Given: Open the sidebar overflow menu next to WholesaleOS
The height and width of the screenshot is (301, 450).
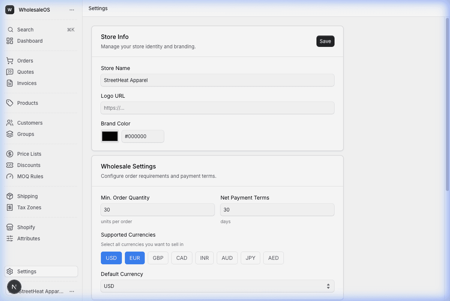Looking at the screenshot, I should coord(72,10).
